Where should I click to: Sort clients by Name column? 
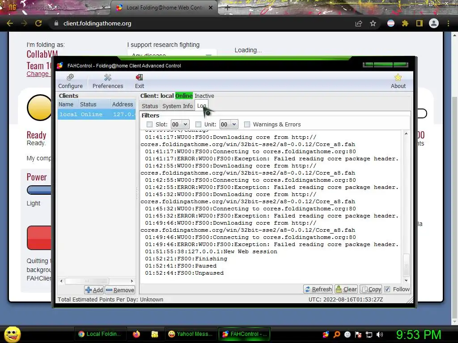click(67, 105)
